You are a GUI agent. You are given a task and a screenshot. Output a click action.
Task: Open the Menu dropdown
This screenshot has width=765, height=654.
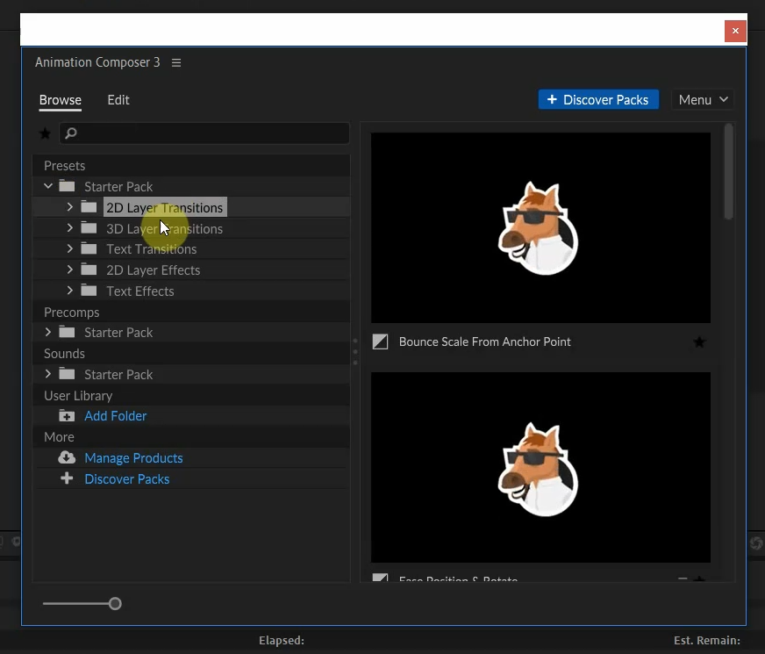point(702,99)
